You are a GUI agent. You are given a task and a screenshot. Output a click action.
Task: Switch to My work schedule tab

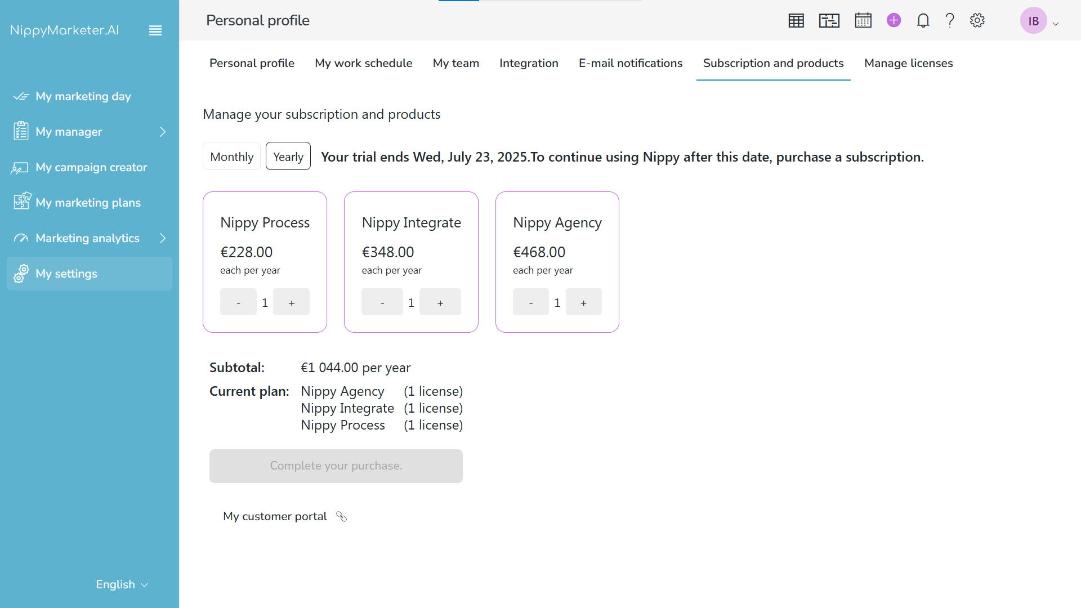(364, 63)
